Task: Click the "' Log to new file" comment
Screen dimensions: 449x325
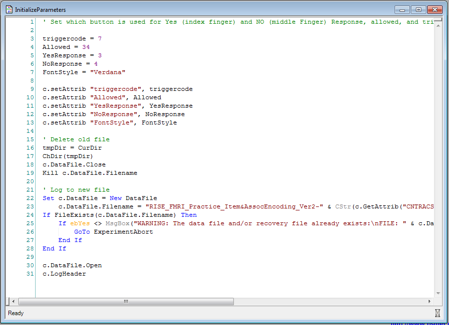Action: pyautogui.click(x=76, y=190)
